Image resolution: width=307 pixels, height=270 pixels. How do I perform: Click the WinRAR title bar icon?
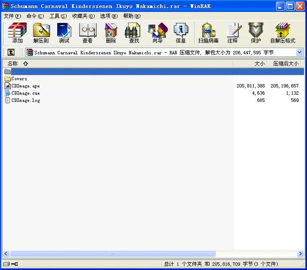point(5,6)
